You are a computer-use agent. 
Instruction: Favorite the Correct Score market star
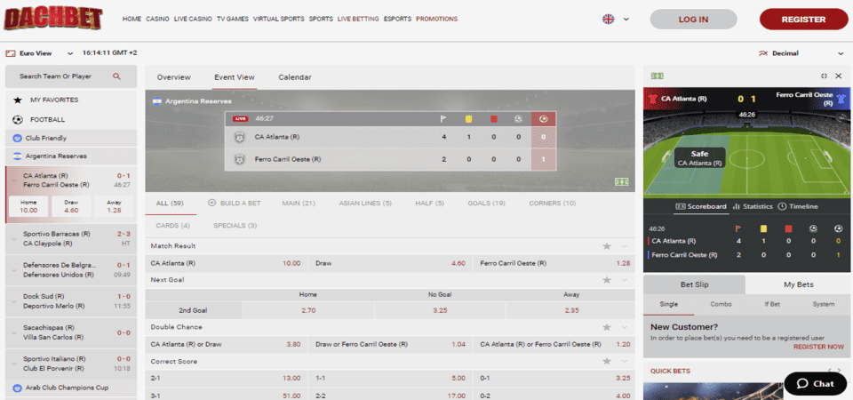(607, 362)
